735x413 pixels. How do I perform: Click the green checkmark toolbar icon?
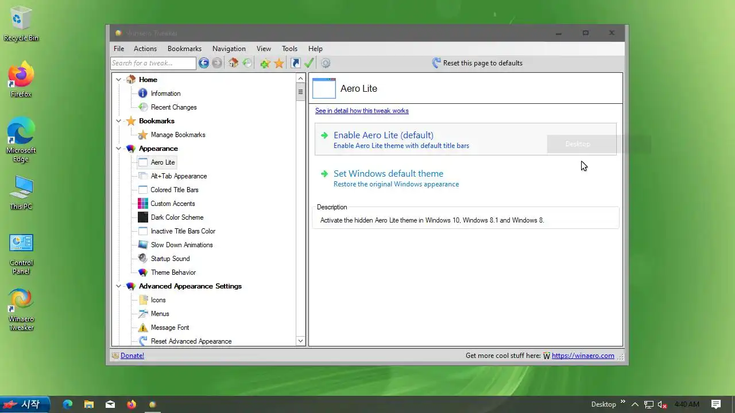tap(309, 63)
